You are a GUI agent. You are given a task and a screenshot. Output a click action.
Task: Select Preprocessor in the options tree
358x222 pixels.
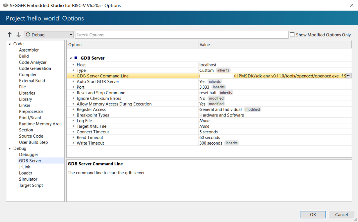pos(31,111)
